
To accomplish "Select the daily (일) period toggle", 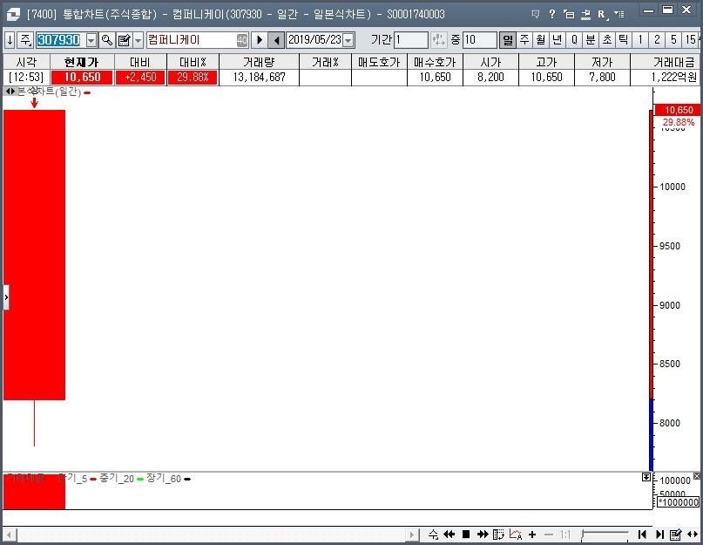I will tap(507, 40).
